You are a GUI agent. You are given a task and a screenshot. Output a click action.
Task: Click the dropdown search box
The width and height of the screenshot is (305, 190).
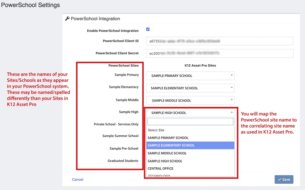[190, 122]
